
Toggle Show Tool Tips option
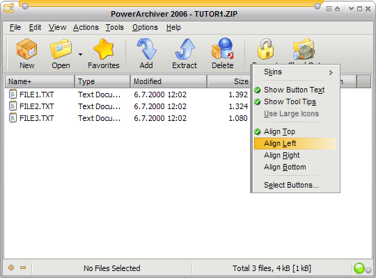point(295,101)
